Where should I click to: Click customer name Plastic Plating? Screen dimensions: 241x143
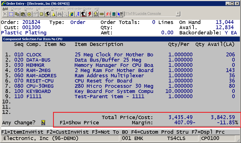coord(24,33)
